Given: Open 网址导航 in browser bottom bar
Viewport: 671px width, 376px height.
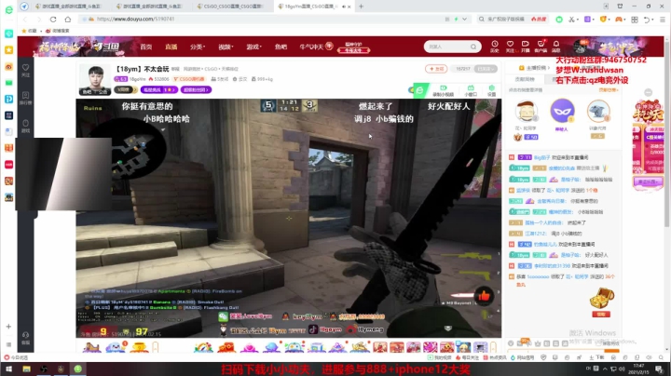Looking at the screenshot, I should (523, 357).
